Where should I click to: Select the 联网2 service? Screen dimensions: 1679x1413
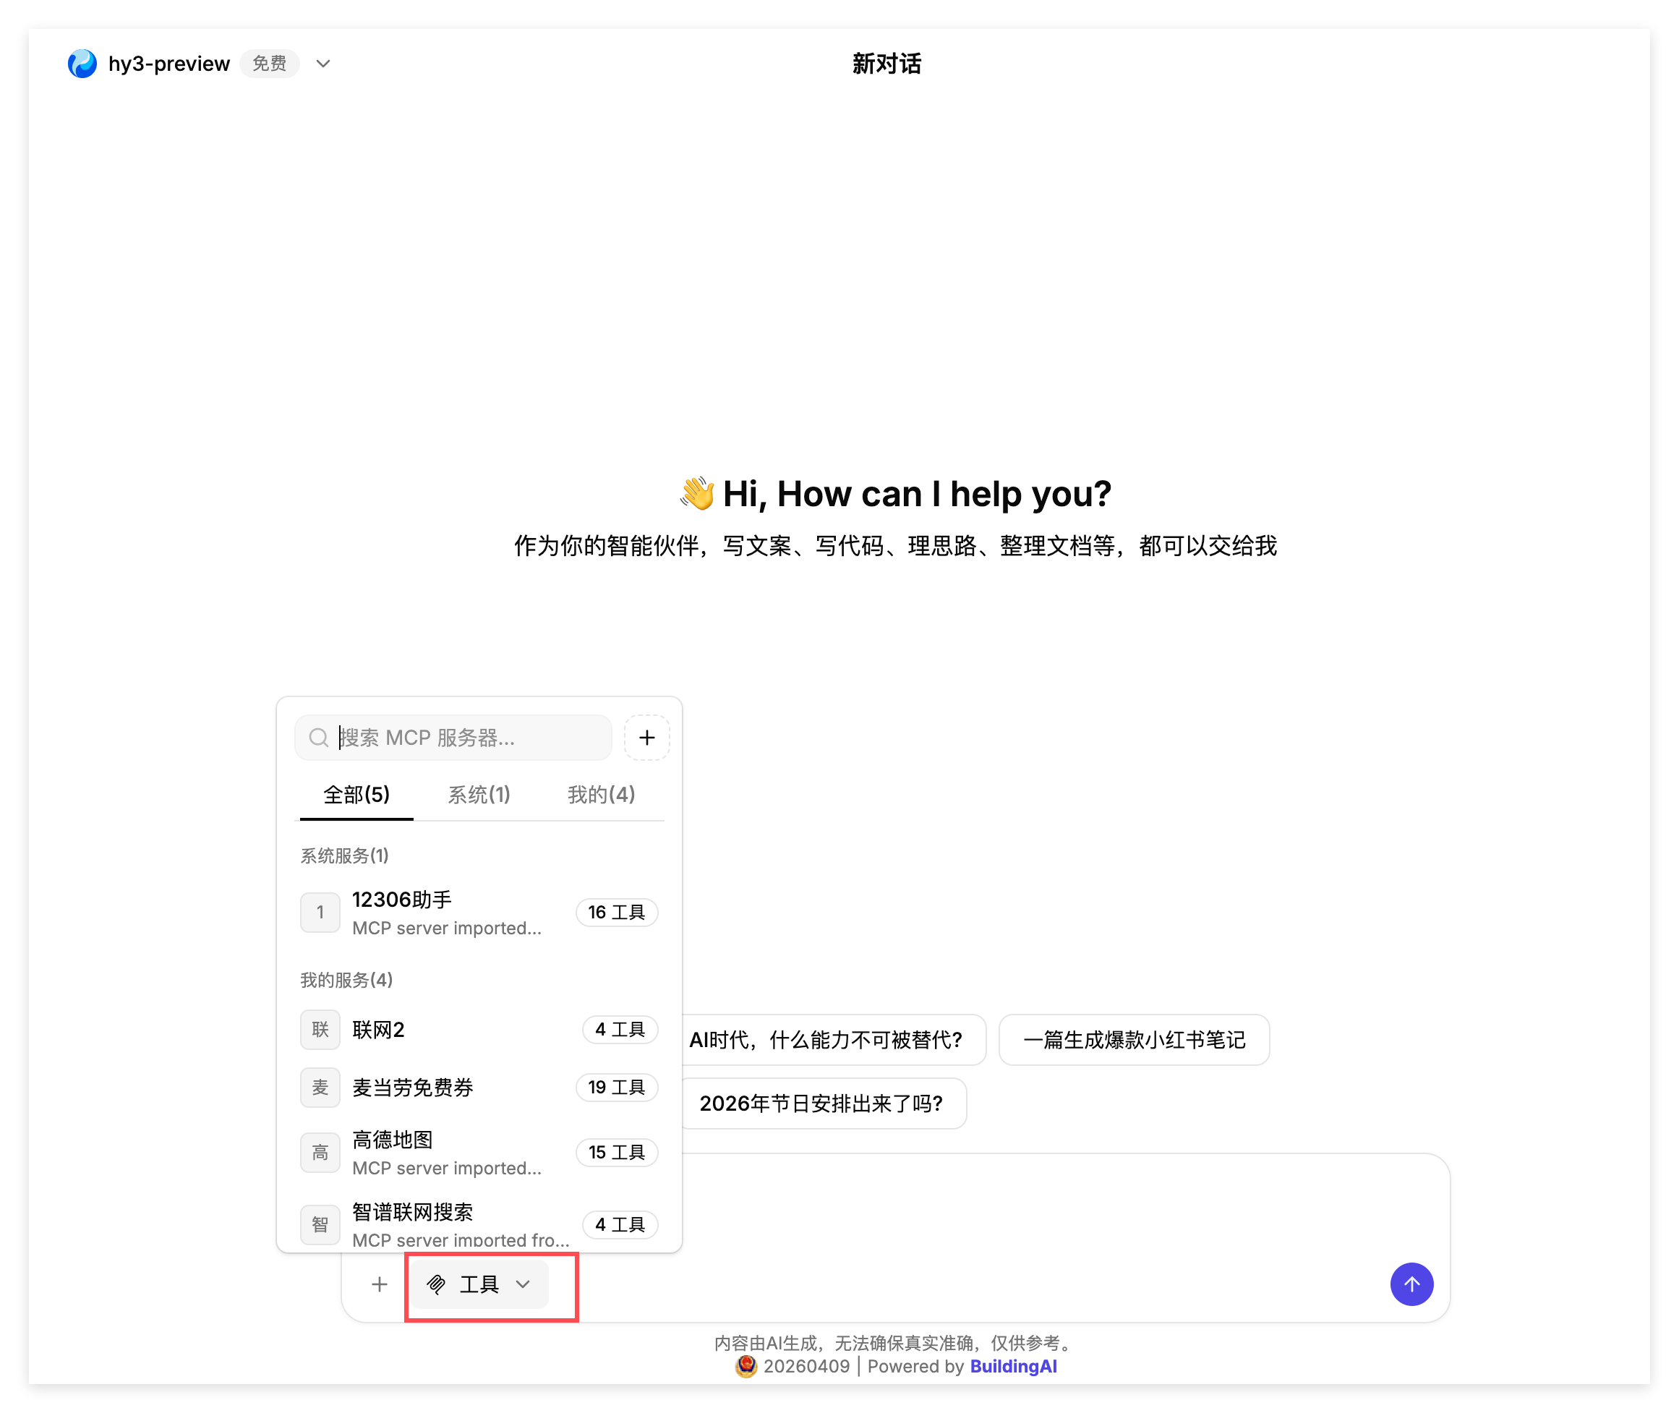pyautogui.click(x=479, y=1029)
